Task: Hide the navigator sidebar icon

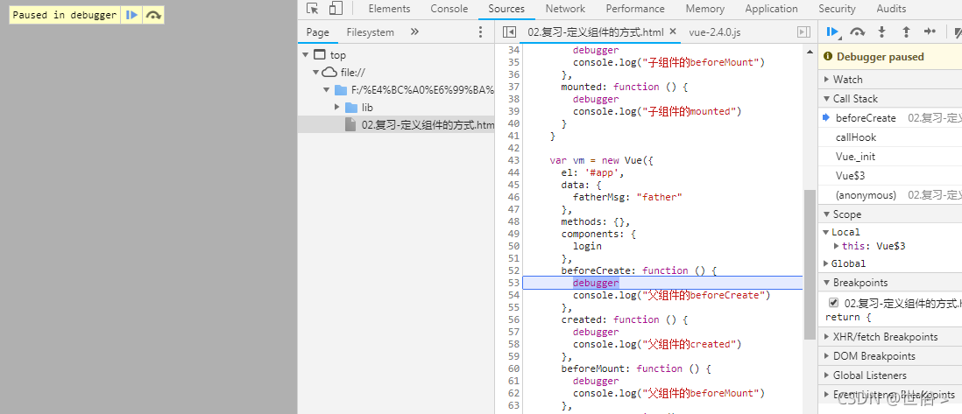Action: 508,32
